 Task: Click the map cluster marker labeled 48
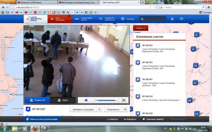[x=195, y=83]
